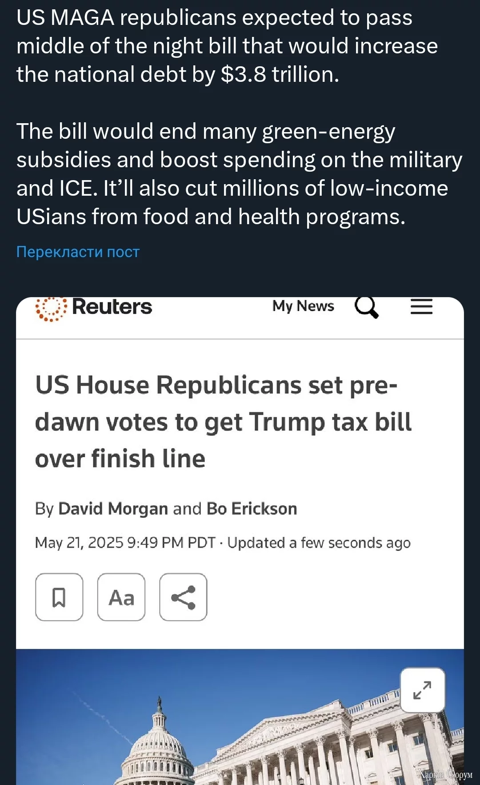Tap the columned House building in photo
Image resolution: width=480 pixels, height=785 pixels.
[x=338, y=747]
